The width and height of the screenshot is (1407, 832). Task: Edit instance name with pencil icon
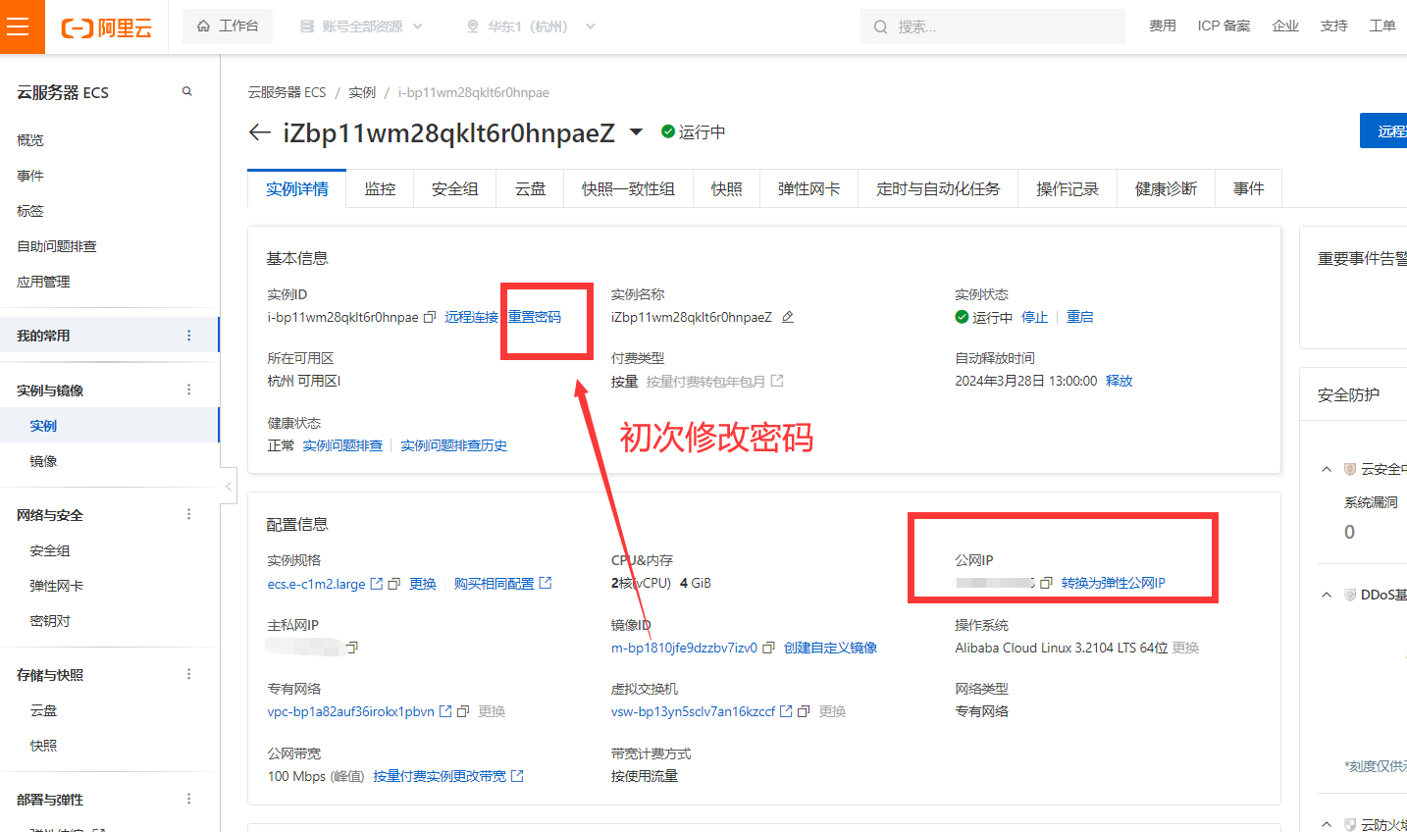[788, 317]
